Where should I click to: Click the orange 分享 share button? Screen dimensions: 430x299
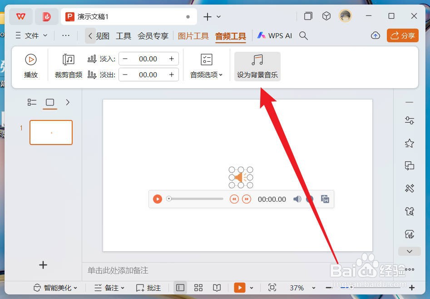(403, 35)
